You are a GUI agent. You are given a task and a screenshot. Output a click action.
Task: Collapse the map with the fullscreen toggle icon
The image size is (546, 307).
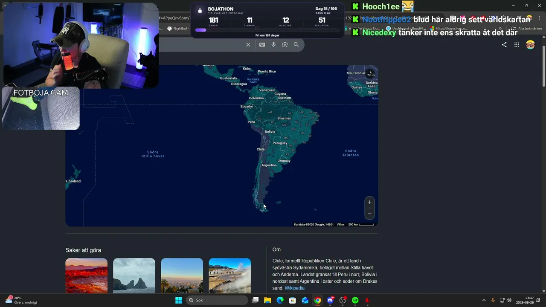coord(369,74)
